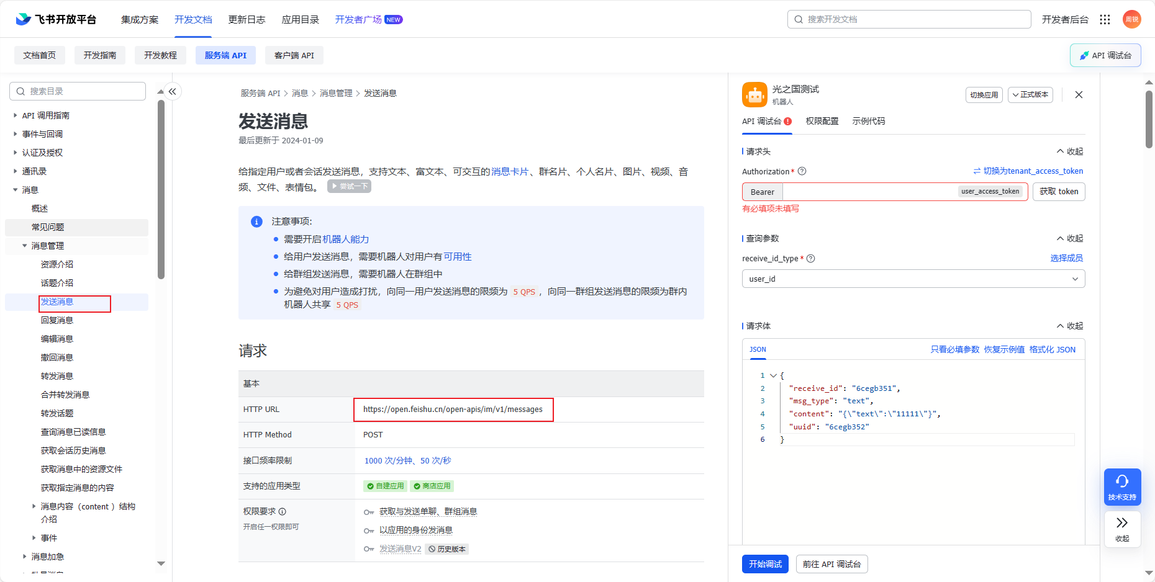This screenshot has height=582, width=1155.
Task: Click the 收起 double-arrow button
Action: (x=1122, y=529)
